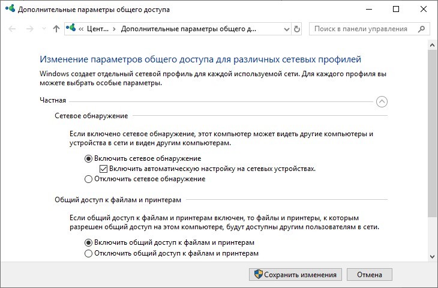Collapse the Частная profile section
Screen dimensions: 438x288
pyautogui.click(x=382, y=101)
